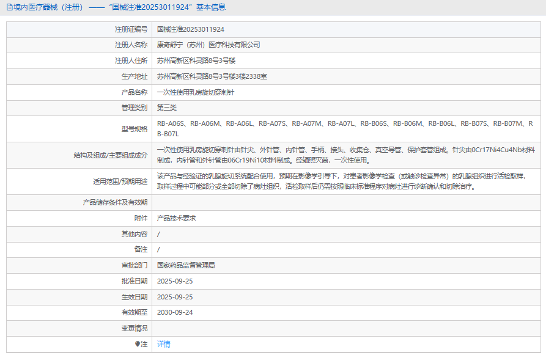Click the 备注 label
Screen dimensions: 546x355
click(141, 249)
